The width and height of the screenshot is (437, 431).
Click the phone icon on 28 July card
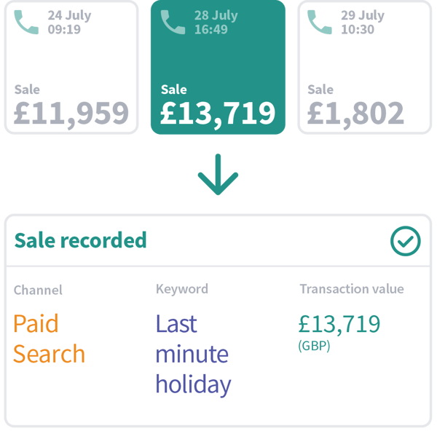pyautogui.click(x=173, y=23)
